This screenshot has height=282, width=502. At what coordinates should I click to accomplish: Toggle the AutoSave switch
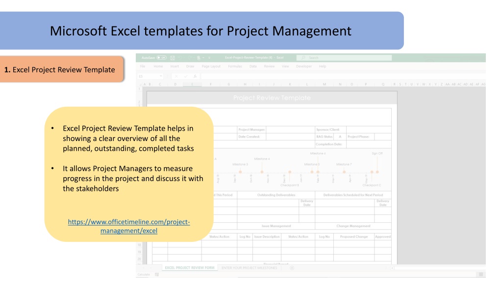coord(162,58)
